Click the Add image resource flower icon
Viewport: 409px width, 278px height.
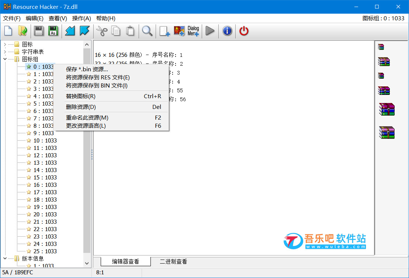179,31
